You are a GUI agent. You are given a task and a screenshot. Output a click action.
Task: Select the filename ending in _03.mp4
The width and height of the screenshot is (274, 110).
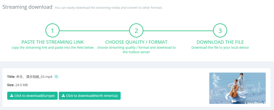(x=34, y=77)
